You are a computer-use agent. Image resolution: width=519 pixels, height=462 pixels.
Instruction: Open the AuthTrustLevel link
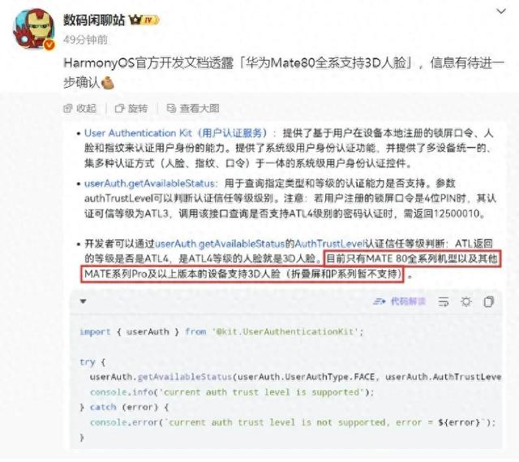point(330,244)
